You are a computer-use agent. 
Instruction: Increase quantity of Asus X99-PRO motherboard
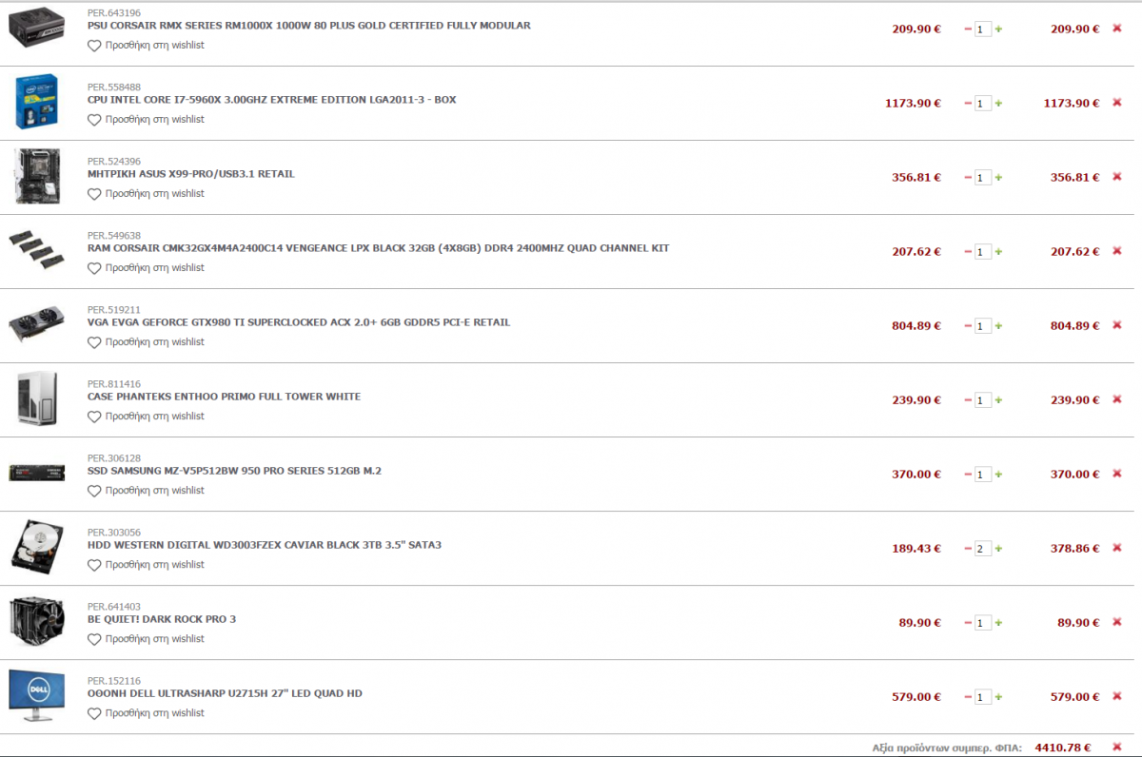click(x=998, y=177)
